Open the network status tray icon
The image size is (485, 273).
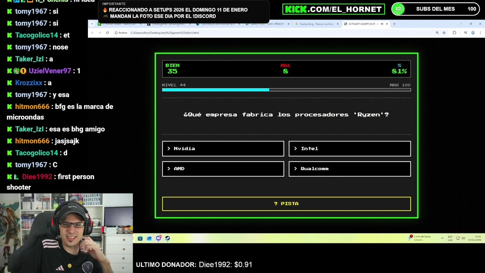coord(458,238)
